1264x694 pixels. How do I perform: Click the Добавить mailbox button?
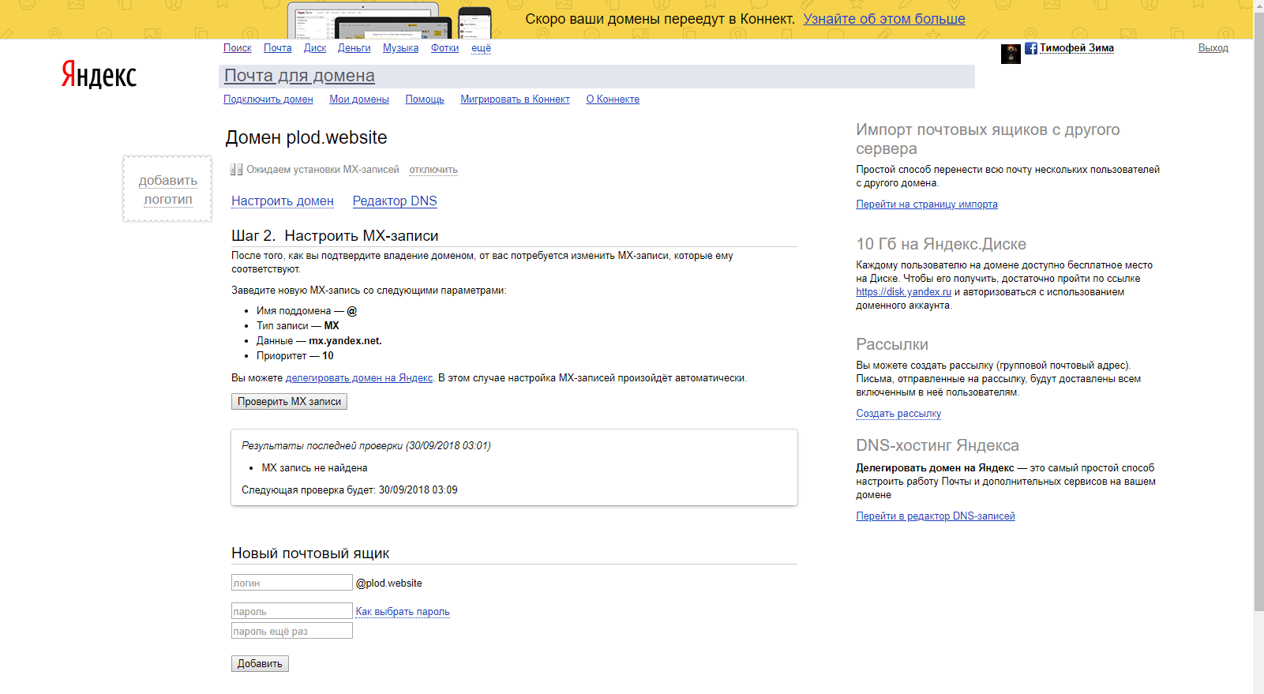(260, 663)
